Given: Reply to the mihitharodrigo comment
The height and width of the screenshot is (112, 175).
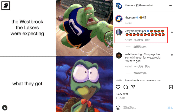Looking at the screenshot, I should coord(147,66).
